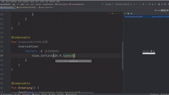Open the Version Control tool window
169x95 pixels.
pyautogui.click(x=6, y=94)
